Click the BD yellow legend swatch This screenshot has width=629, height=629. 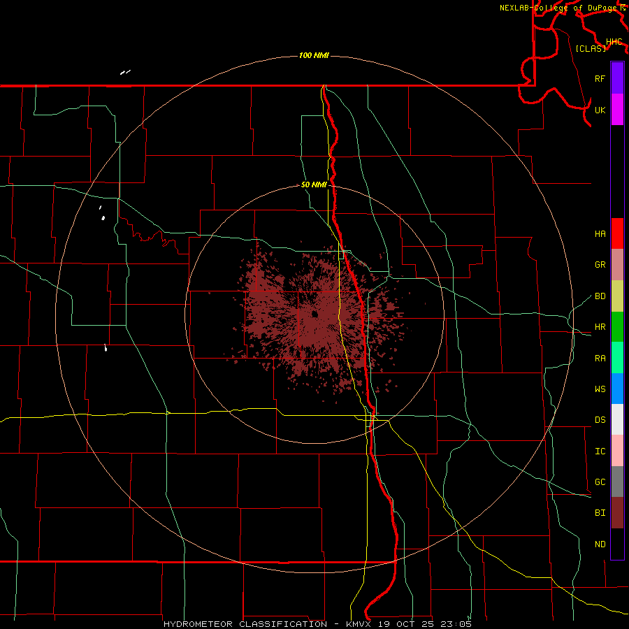(617, 296)
